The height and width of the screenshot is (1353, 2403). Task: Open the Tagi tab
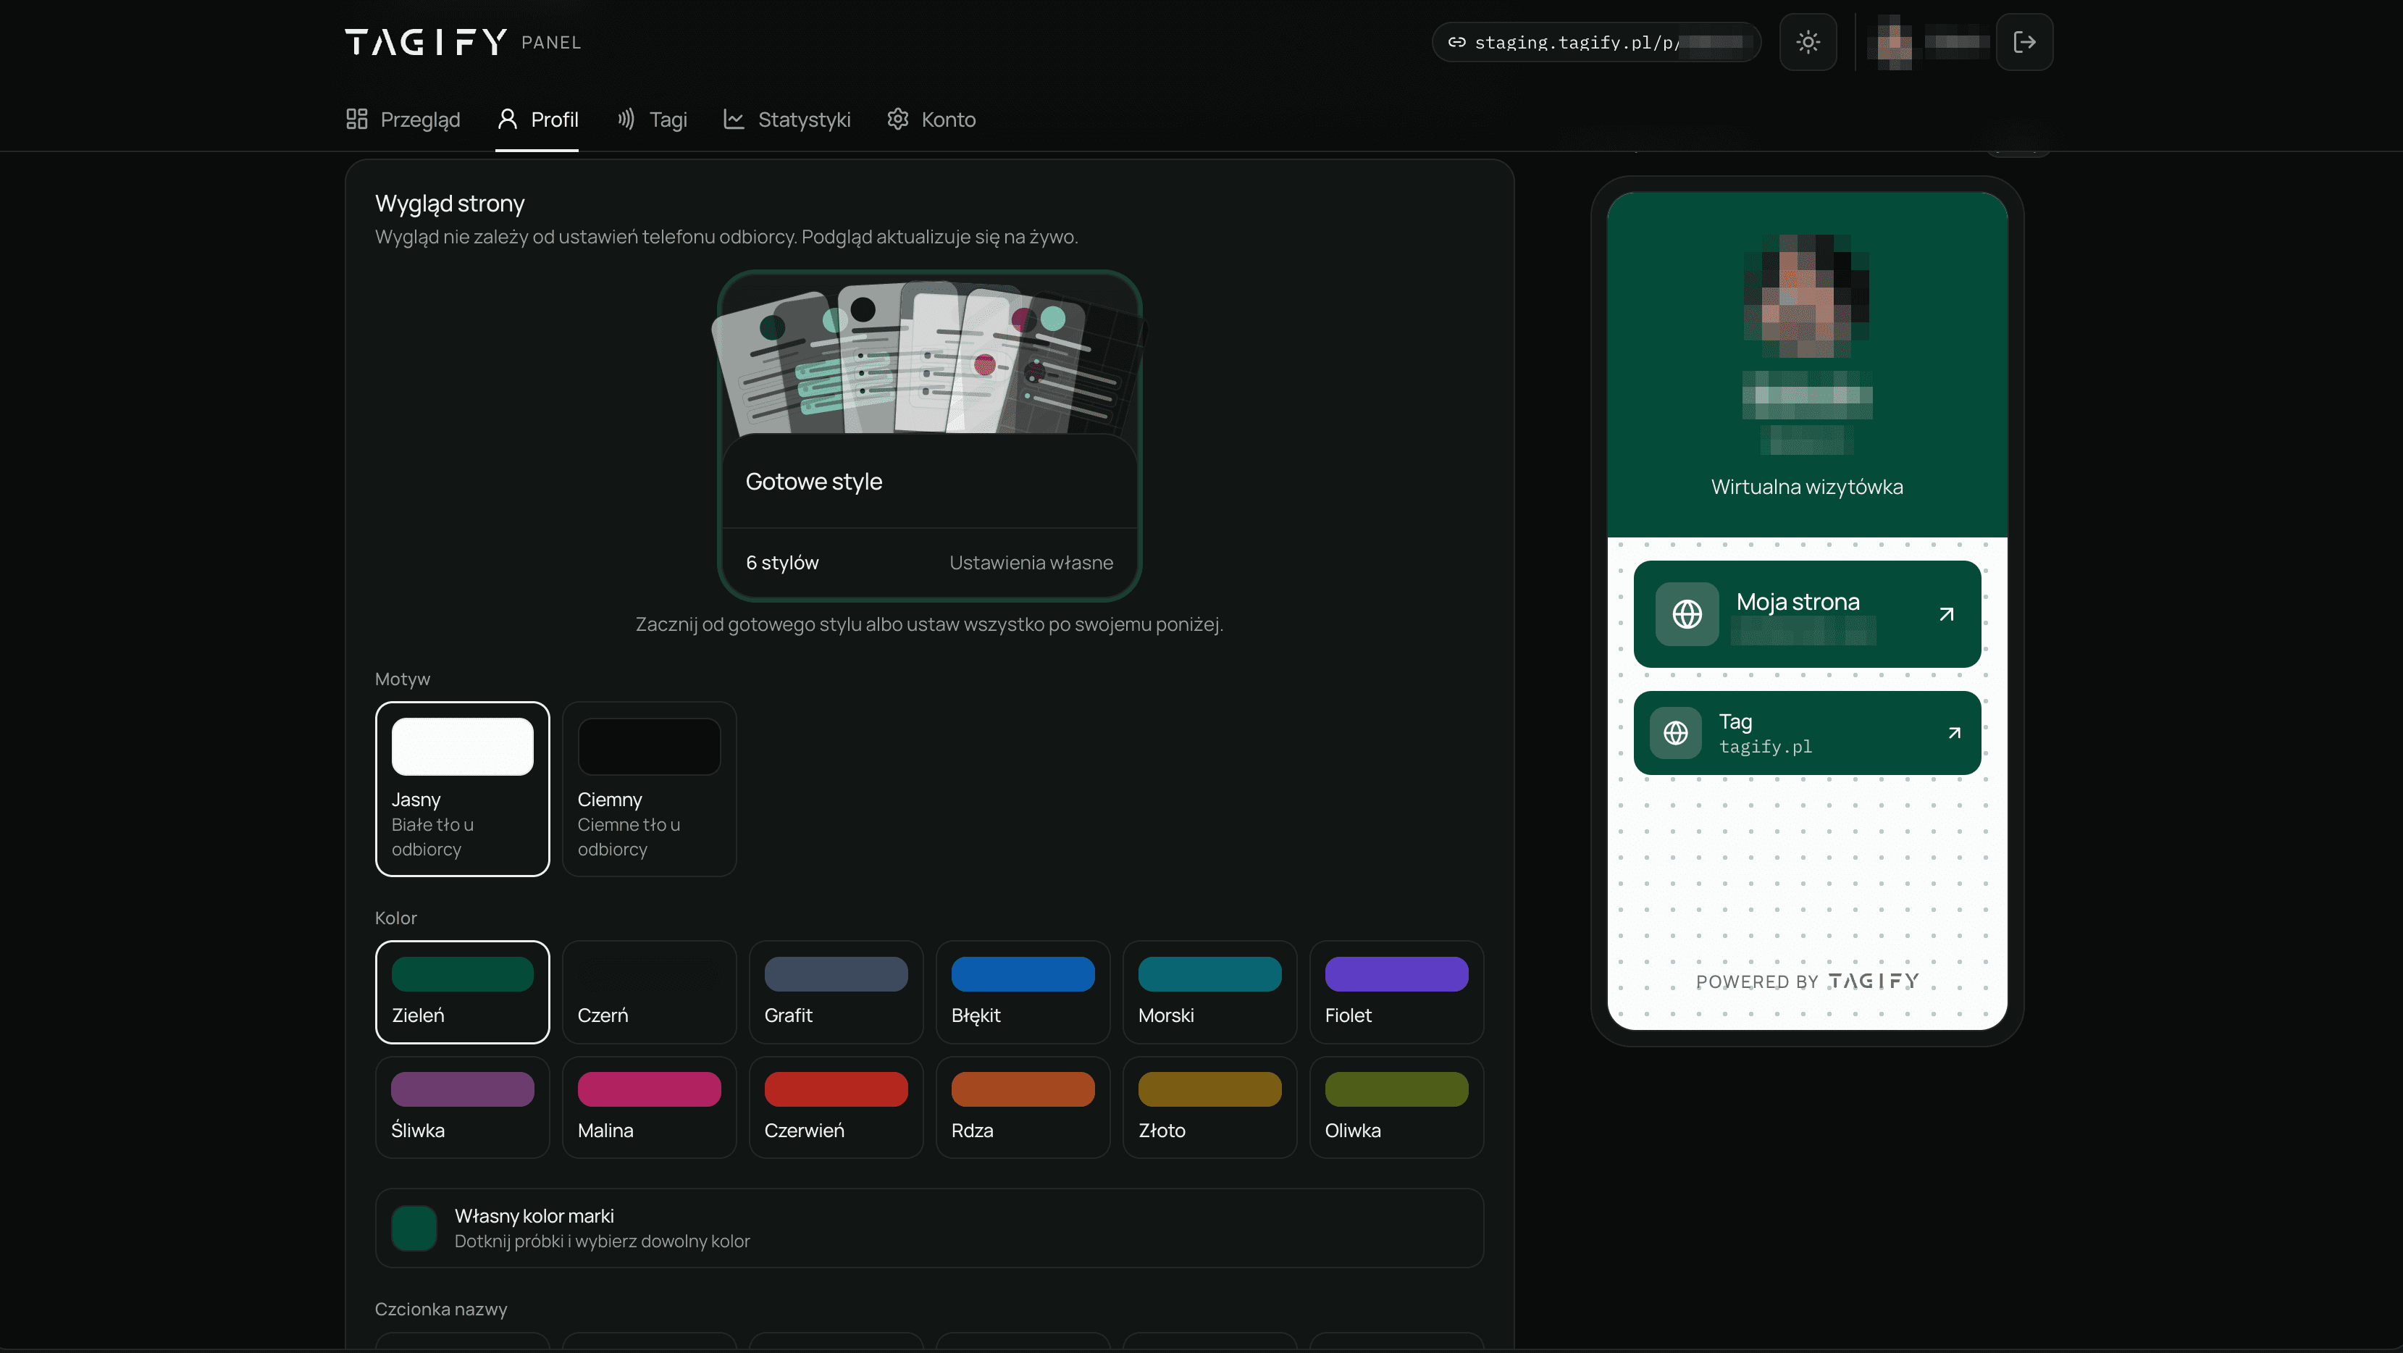tap(651, 120)
